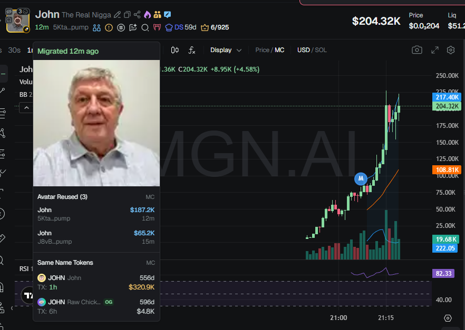The image size is (465, 330).
Task: Open the JOHN Raw Chick same-name token
Action: [96, 306]
